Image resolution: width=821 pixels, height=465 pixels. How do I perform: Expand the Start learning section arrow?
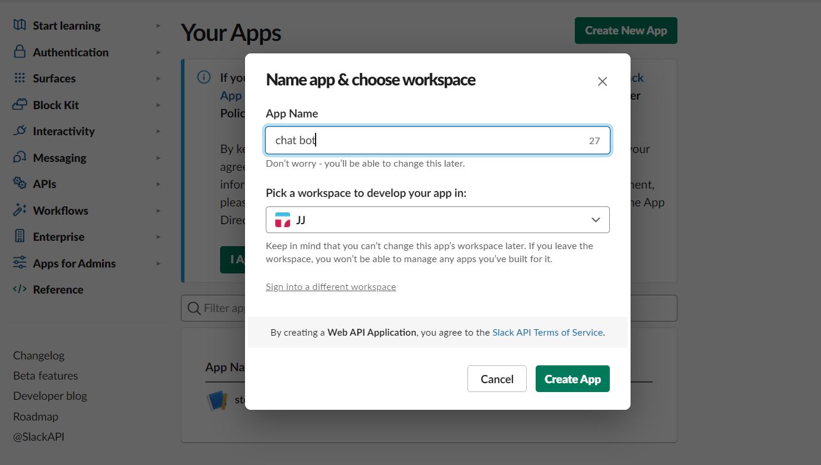158,26
